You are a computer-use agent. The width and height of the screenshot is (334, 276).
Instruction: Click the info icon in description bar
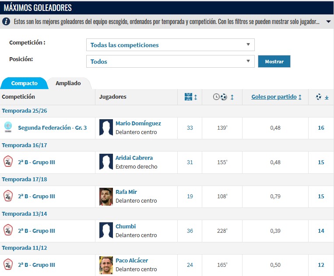coord(6,21)
